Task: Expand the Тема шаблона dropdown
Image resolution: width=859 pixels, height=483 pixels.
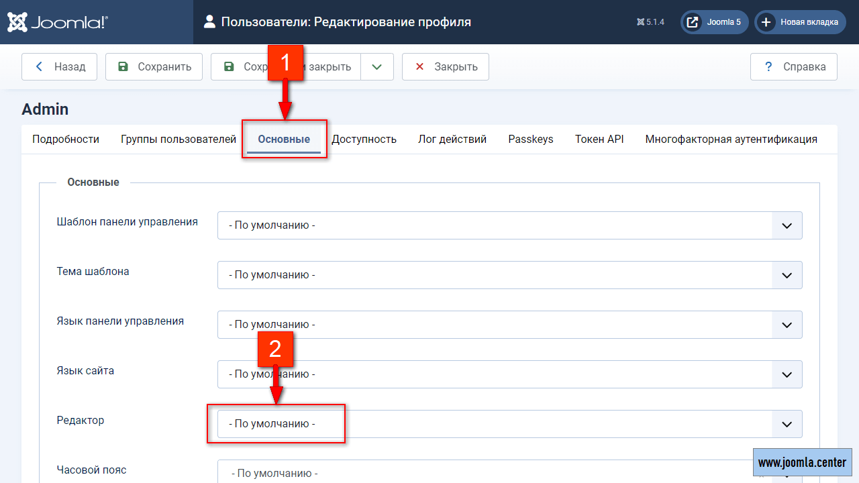Action: pyautogui.click(x=510, y=275)
